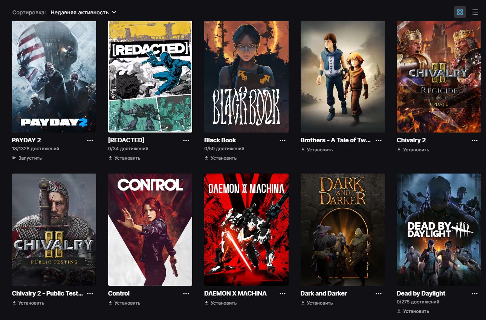
Task: Open the Brothers - A Tale of Two Sons cover
Action: [x=342, y=77]
